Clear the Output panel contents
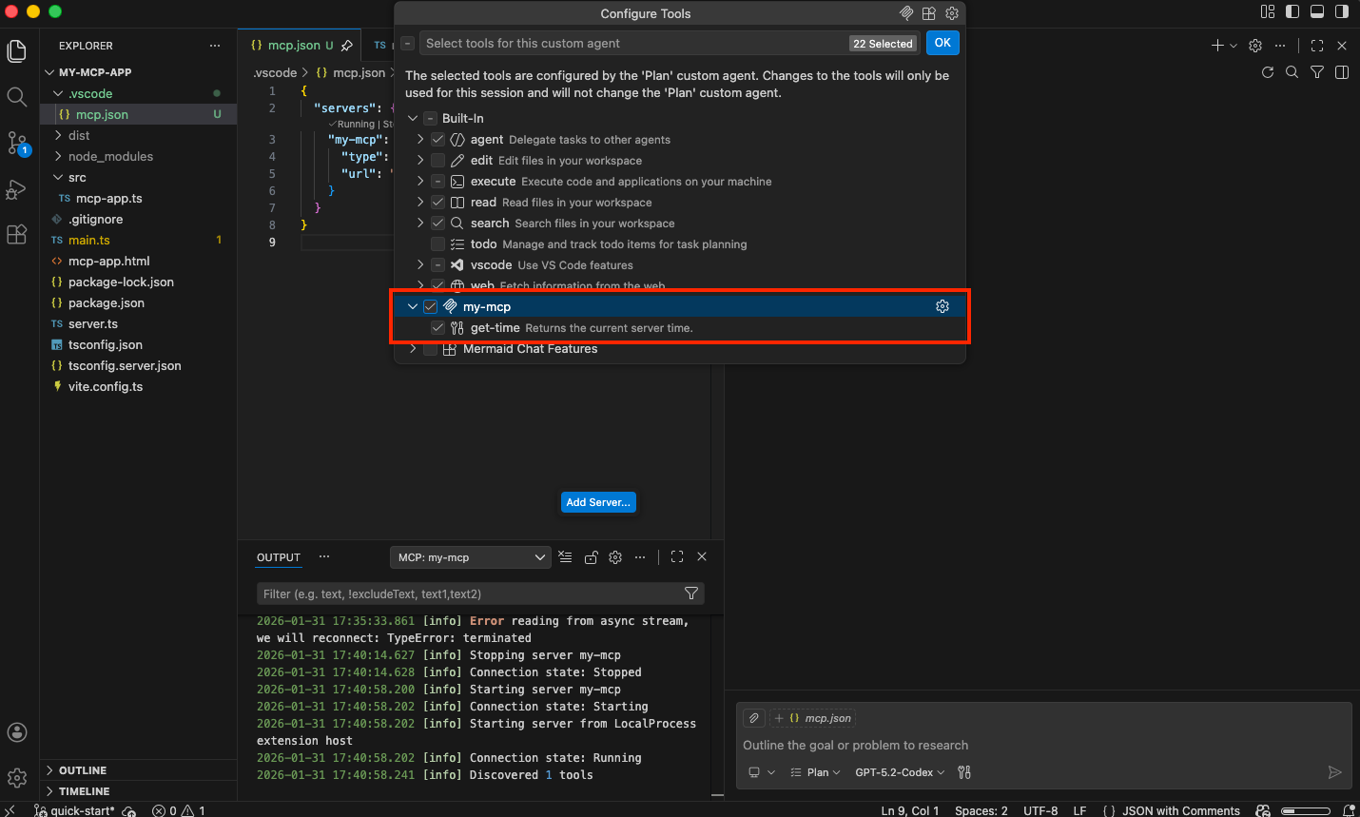Viewport: 1360px width, 817px height. pos(565,557)
